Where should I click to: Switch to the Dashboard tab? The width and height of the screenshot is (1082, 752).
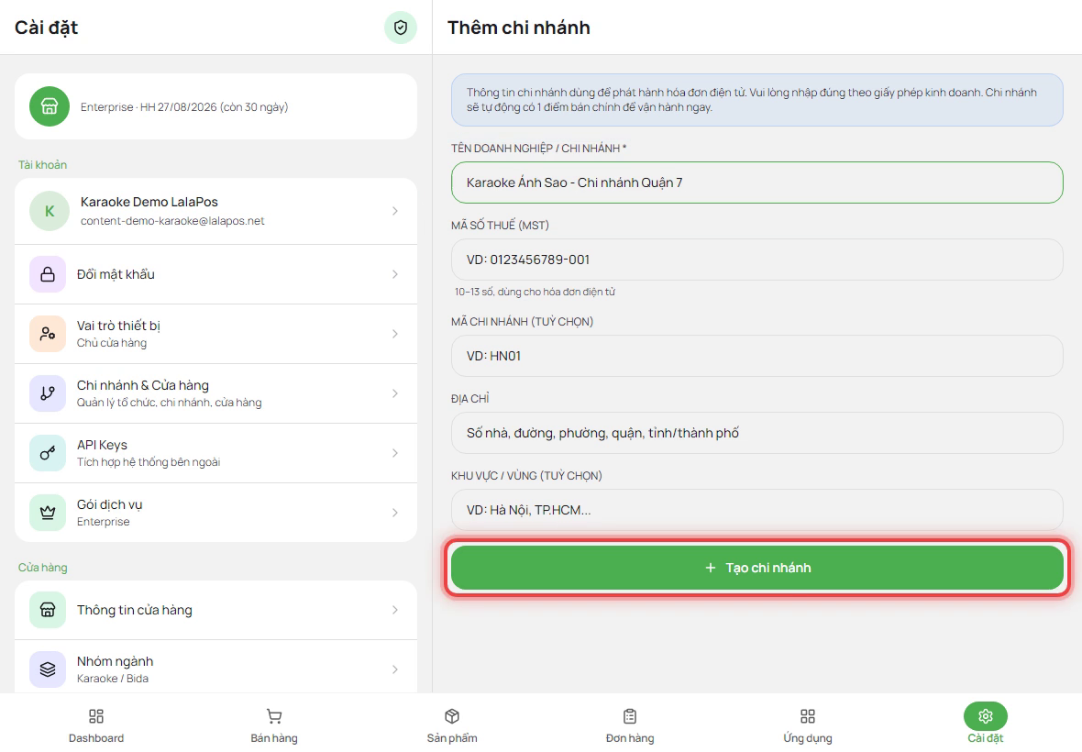point(96,724)
